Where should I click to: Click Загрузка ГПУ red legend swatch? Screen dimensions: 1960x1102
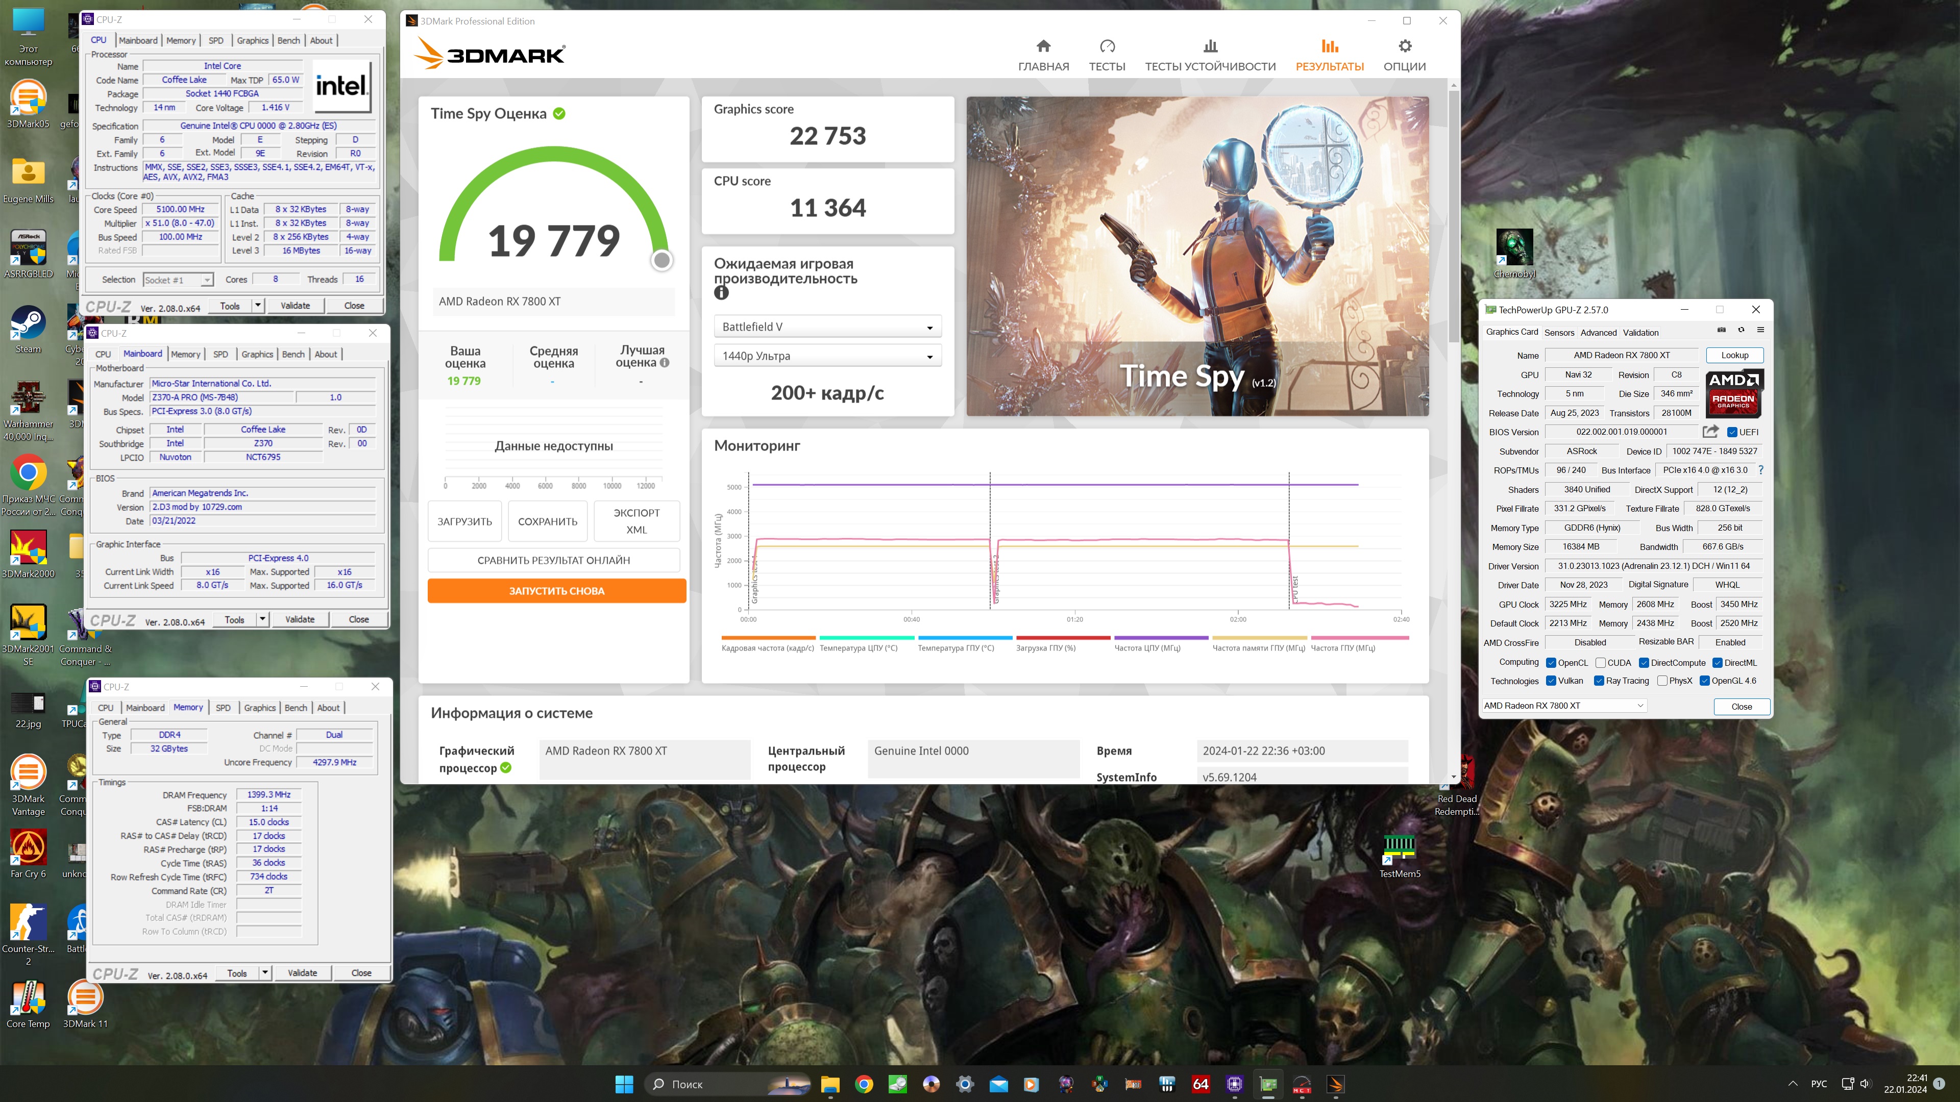coord(1063,638)
